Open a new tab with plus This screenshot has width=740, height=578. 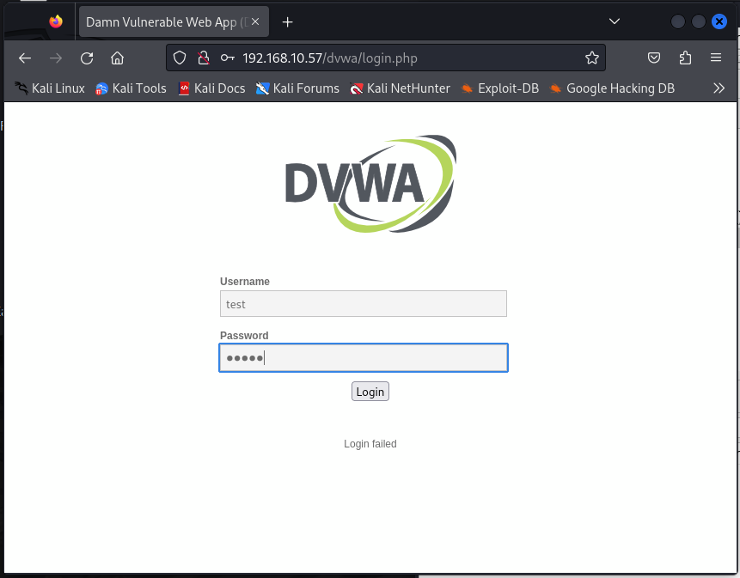click(x=287, y=22)
